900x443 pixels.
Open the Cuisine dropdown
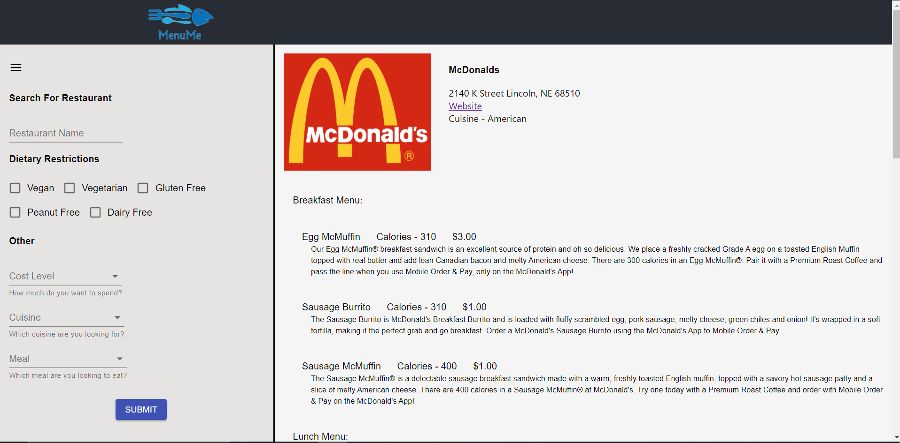click(x=67, y=317)
